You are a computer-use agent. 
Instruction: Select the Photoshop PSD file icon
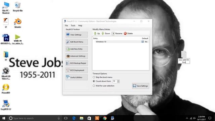click(6, 39)
